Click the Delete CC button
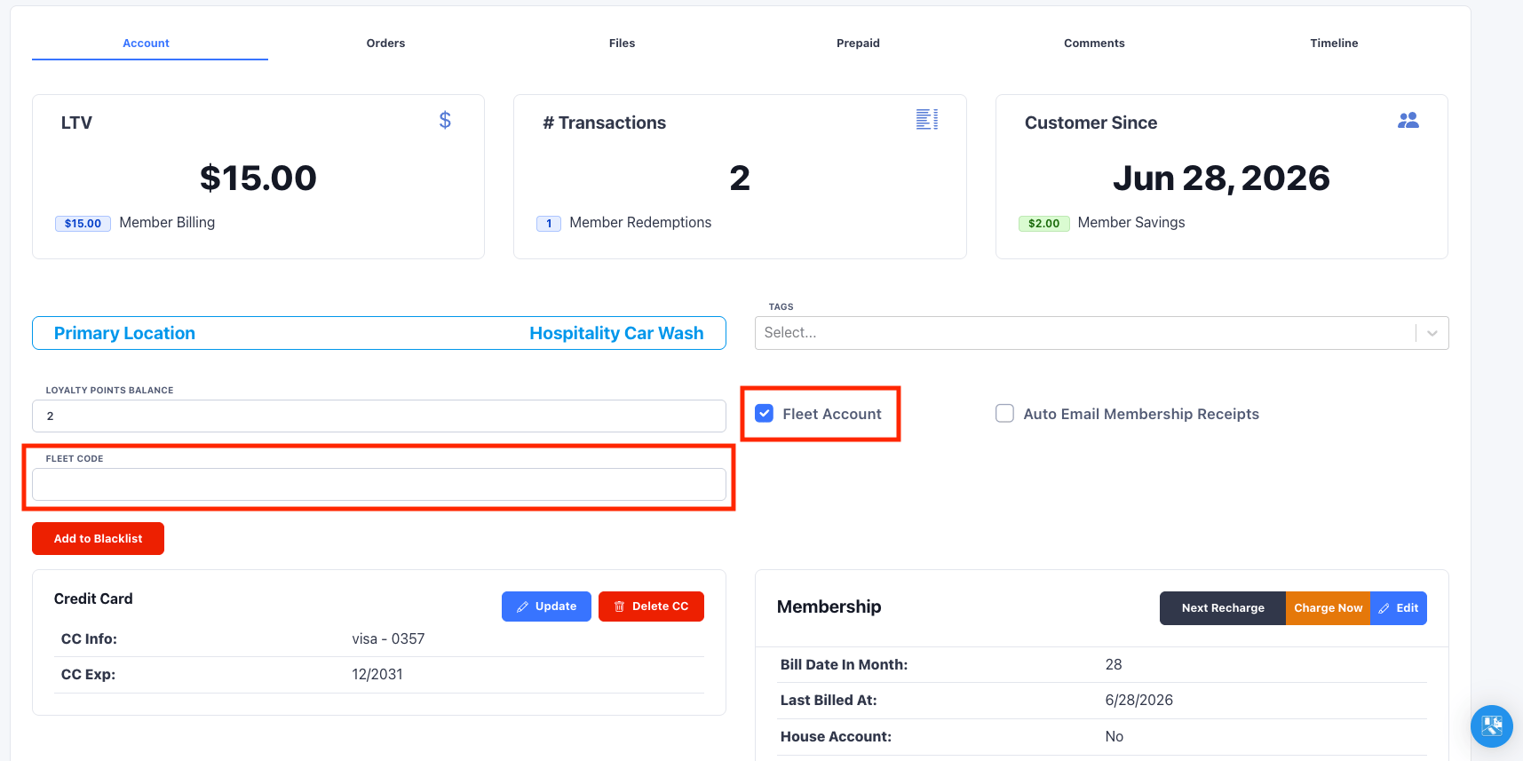 tap(651, 606)
